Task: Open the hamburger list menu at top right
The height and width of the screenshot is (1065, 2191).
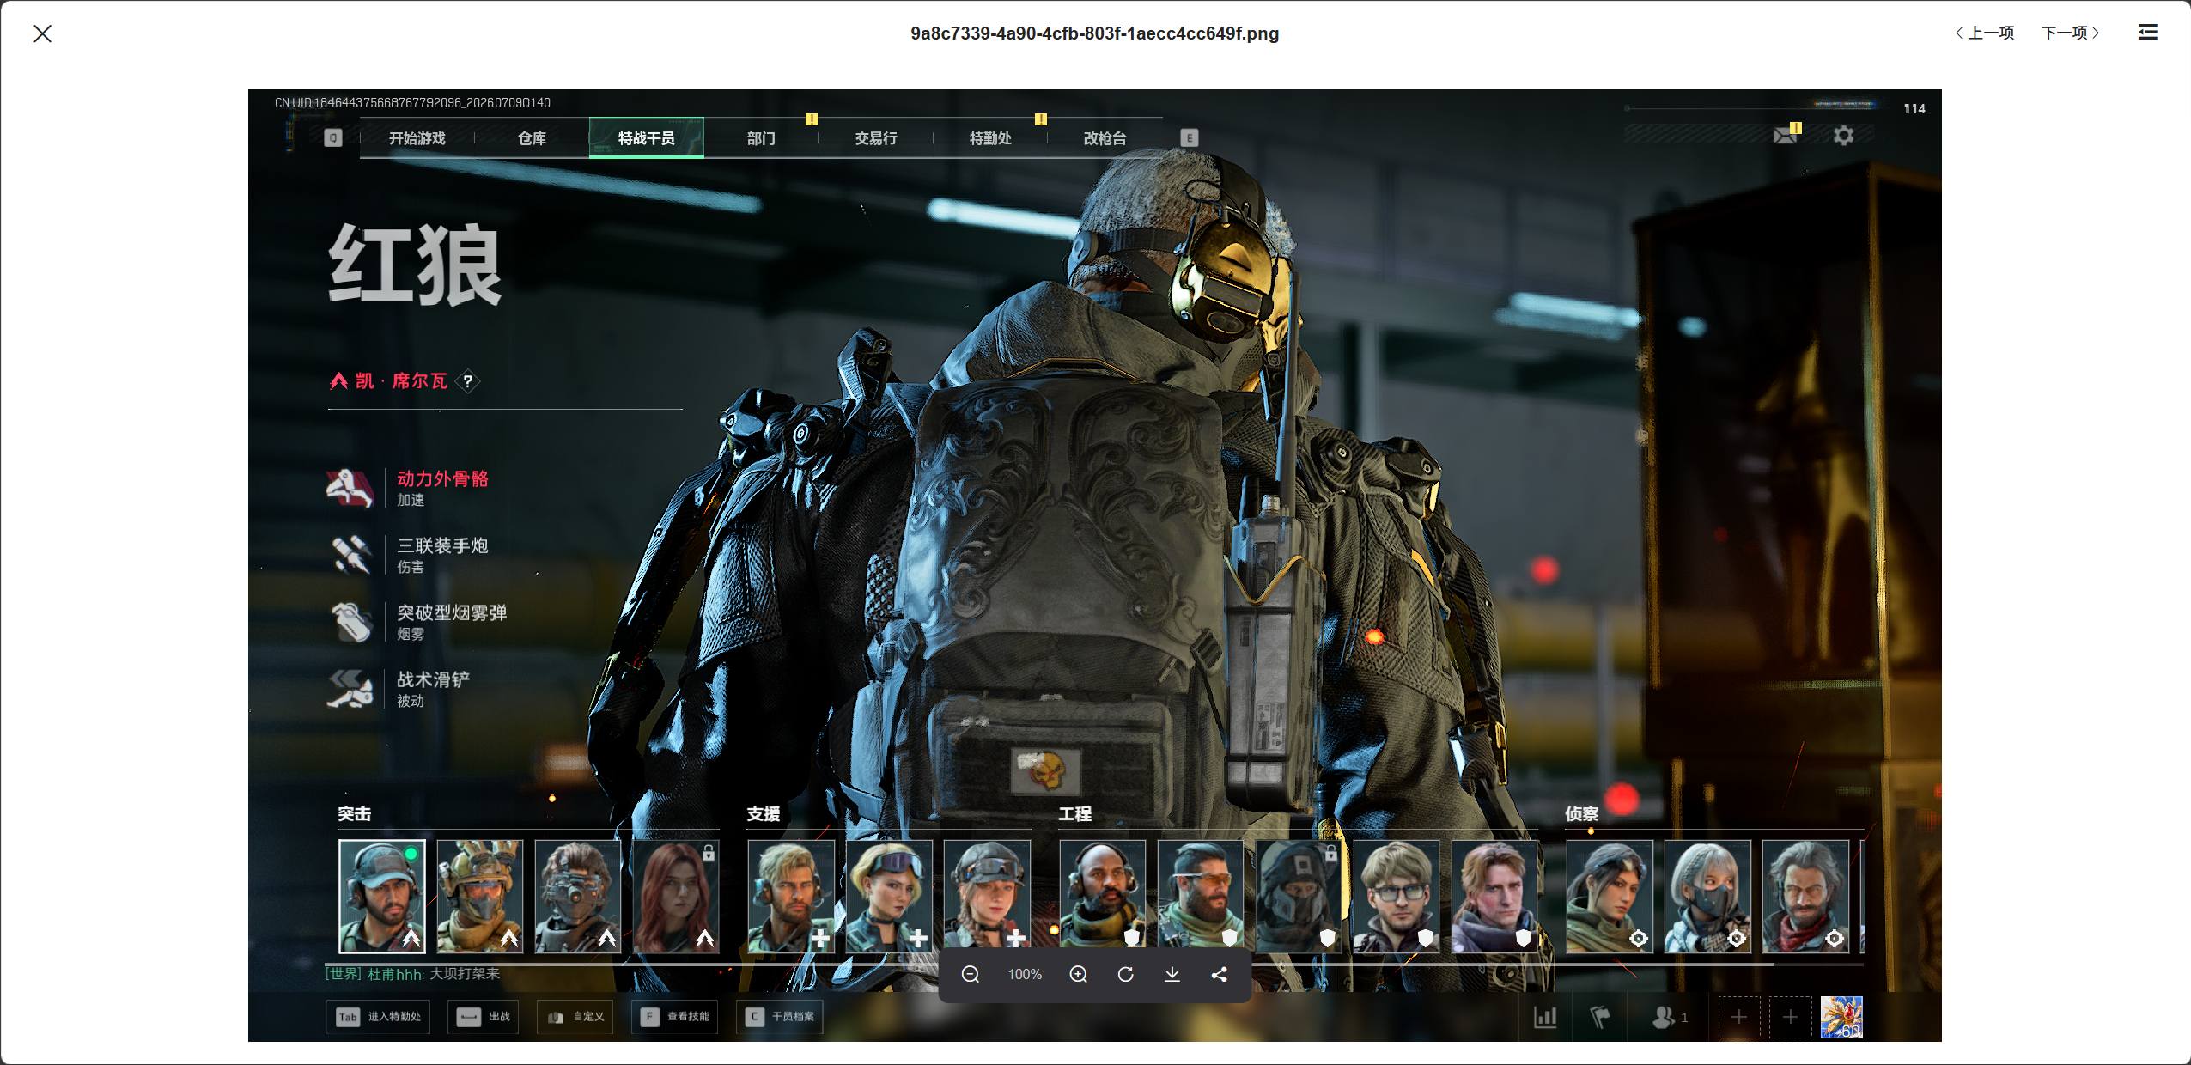Action: click(x=2147, y=33)
